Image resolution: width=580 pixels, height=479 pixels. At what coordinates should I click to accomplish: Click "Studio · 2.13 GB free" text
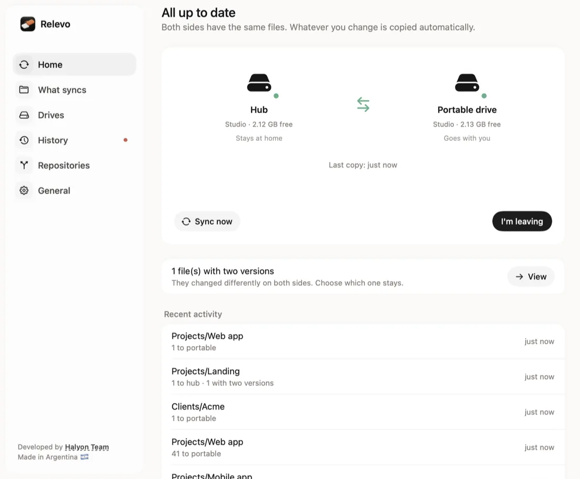(x=467, y=124)
